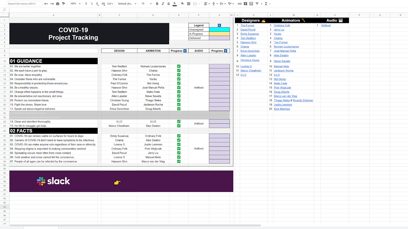The width and height of the screenshot is (408, 229).
Task: Toggle bold formatting
Action: pyautogui.click(x=157, y=4)
